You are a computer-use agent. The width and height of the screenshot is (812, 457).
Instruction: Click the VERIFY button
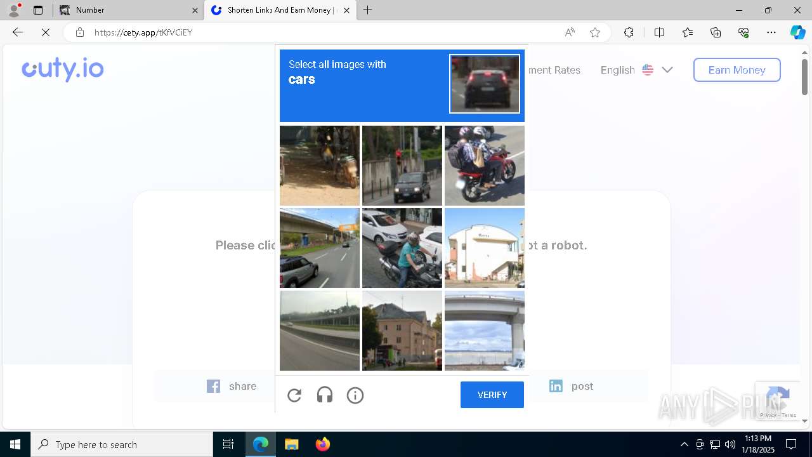click(x=492, y=395)
